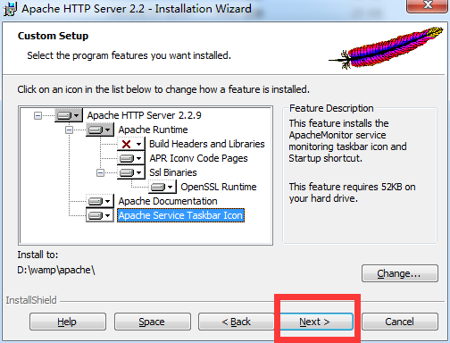Viewport: 450px width, 343px height.
Task: Select Build Headers and Libraries label
Action: (x=207, y=144)
